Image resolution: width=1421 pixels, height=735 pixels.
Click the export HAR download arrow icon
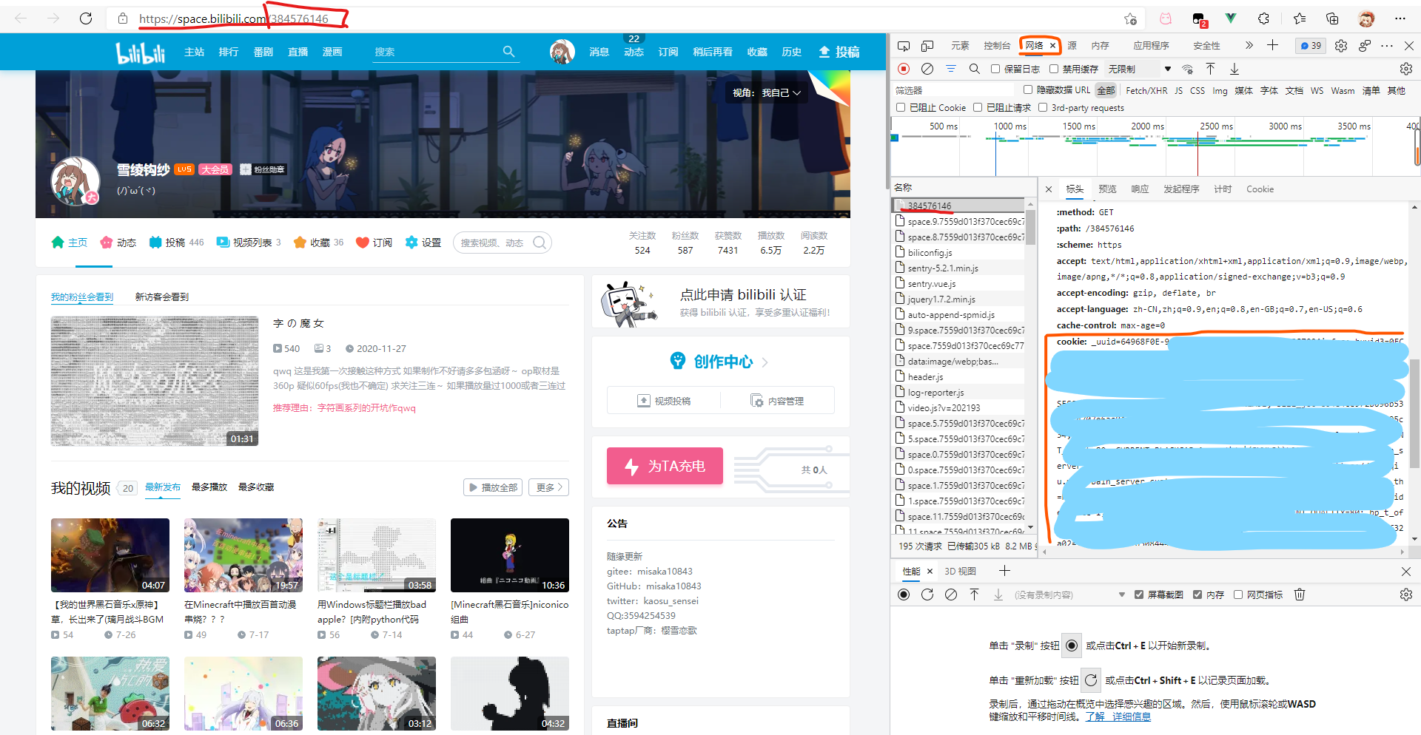point(1234,69)
